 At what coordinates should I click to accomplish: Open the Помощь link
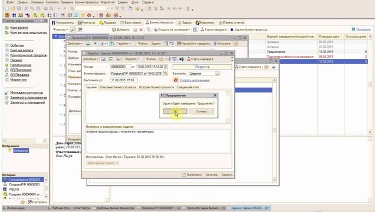(363, 29)
